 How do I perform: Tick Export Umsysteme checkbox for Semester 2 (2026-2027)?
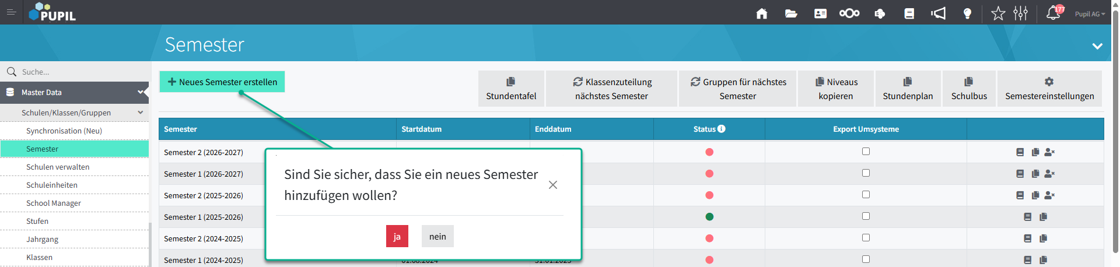pos(866,152)
